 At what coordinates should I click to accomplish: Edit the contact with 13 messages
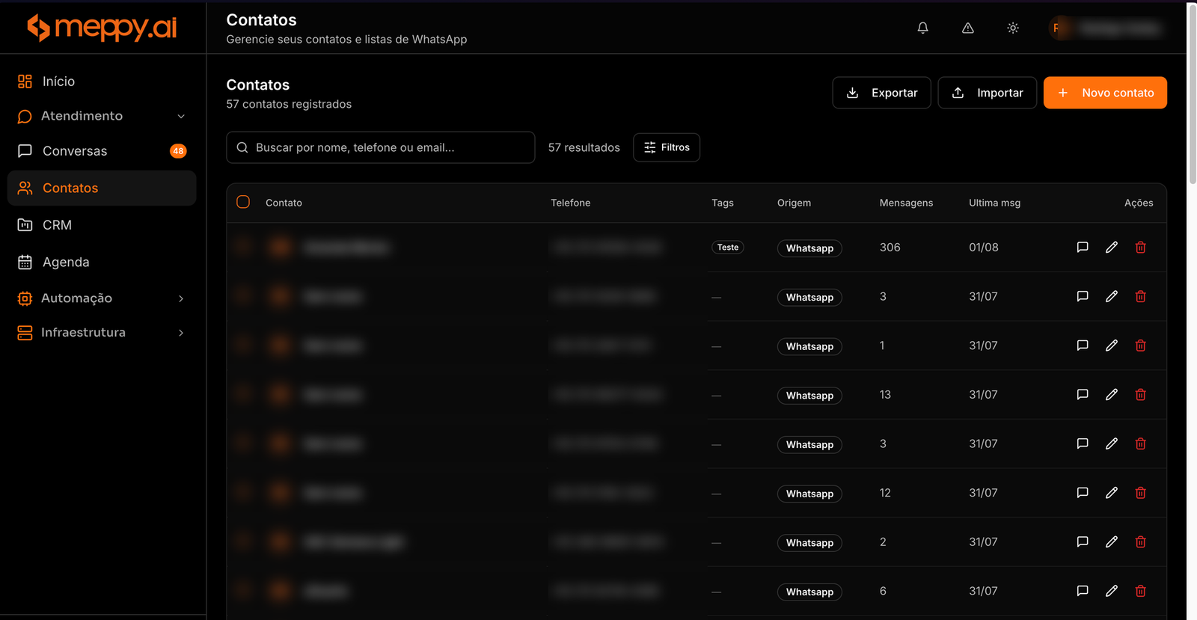point(1111,395)
